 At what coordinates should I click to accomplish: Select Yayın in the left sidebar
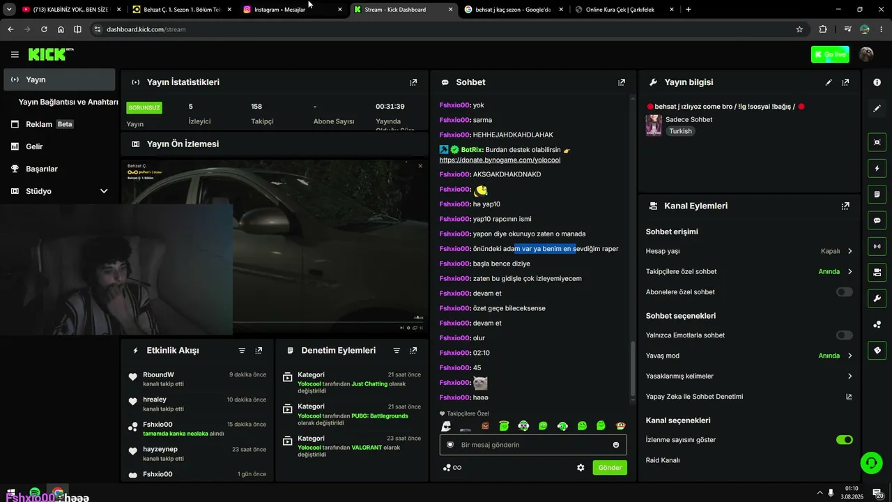pyautogui.click(x=59, y=79)
